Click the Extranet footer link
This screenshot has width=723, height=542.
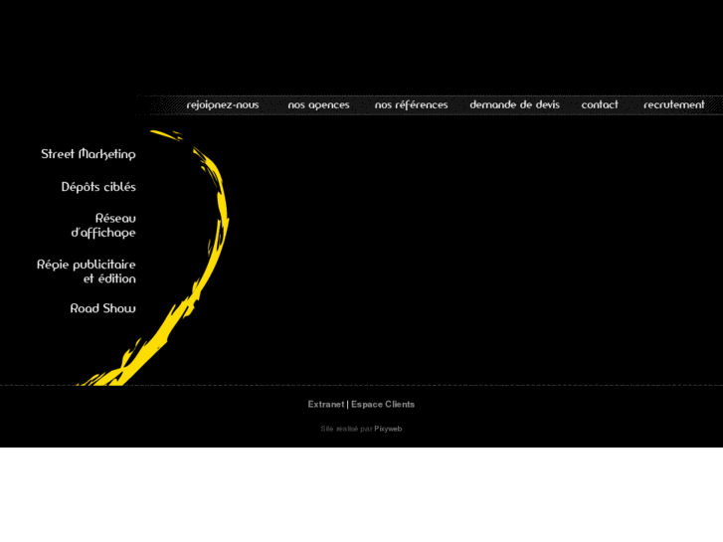[326, 404]
